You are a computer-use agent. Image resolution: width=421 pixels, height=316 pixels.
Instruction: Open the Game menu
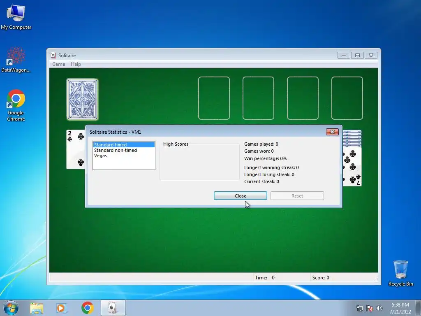(x=58, y=64)
